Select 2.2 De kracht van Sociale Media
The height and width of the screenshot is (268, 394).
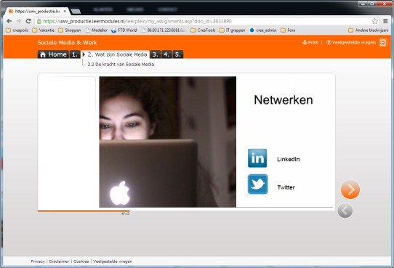point(121,64)
